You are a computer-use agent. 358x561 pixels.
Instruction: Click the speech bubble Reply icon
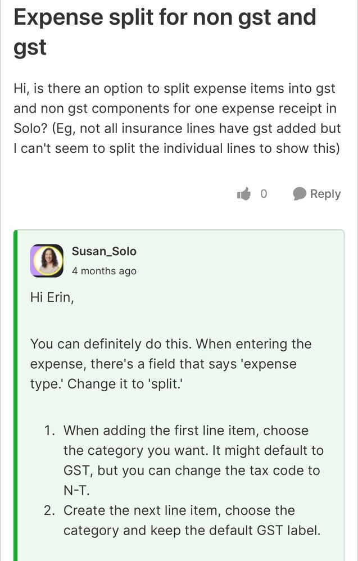click(x=300, y=194)
